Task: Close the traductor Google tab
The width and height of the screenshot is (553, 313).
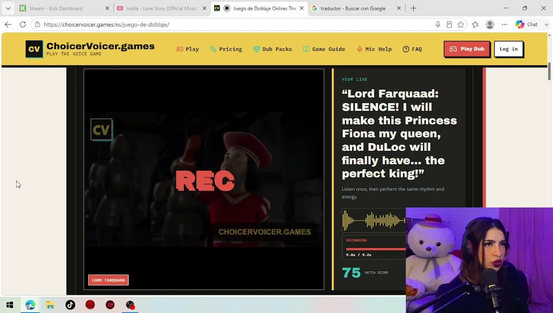Action: [x=399, y=8]
